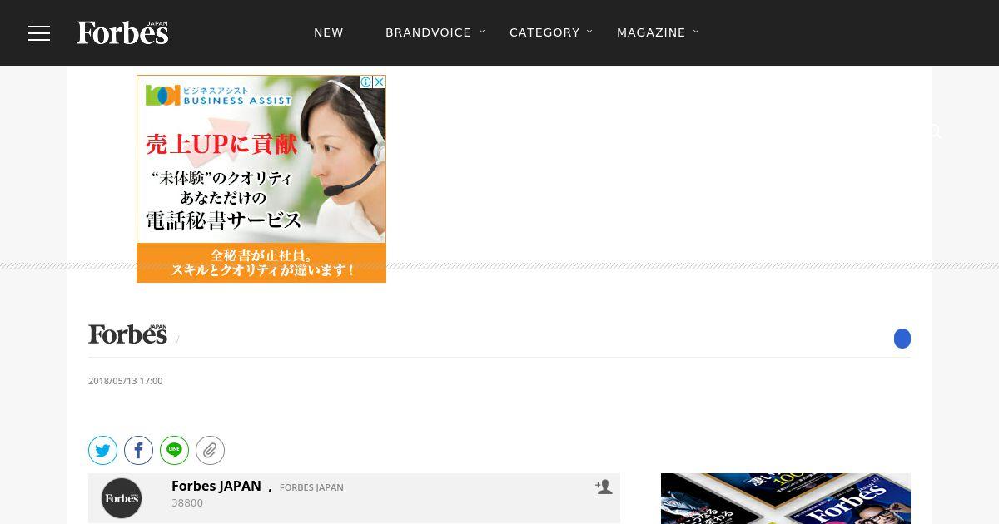Image resolution: width=999 pixels, height=524 pixels.
Task: Share the article on Twitter
Action: pyautogui.click(x=102, y=451)
